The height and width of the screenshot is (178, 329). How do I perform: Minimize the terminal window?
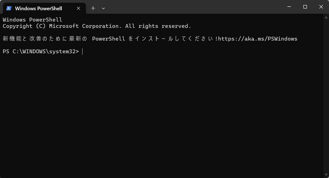289,7
